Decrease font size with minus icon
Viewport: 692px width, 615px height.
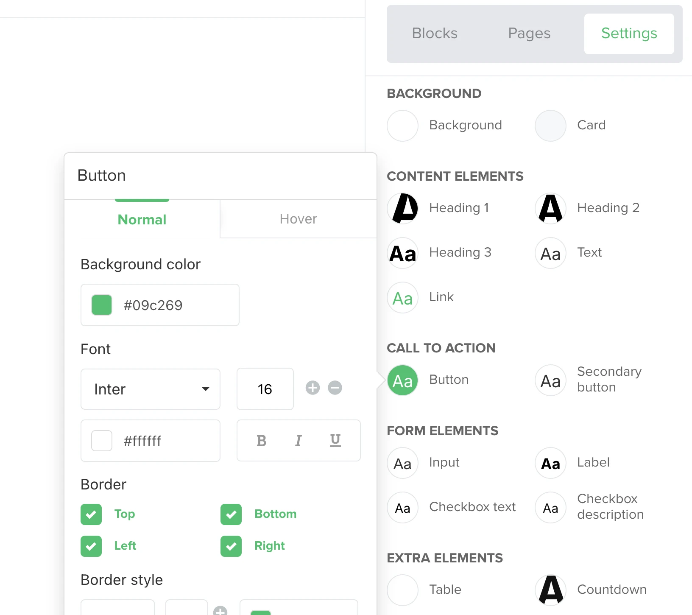pos(335,388)
